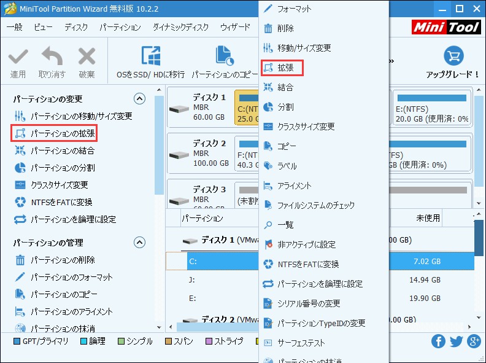
Task: Open the ダイナミックディスク menu
Action: pos(180,27)
